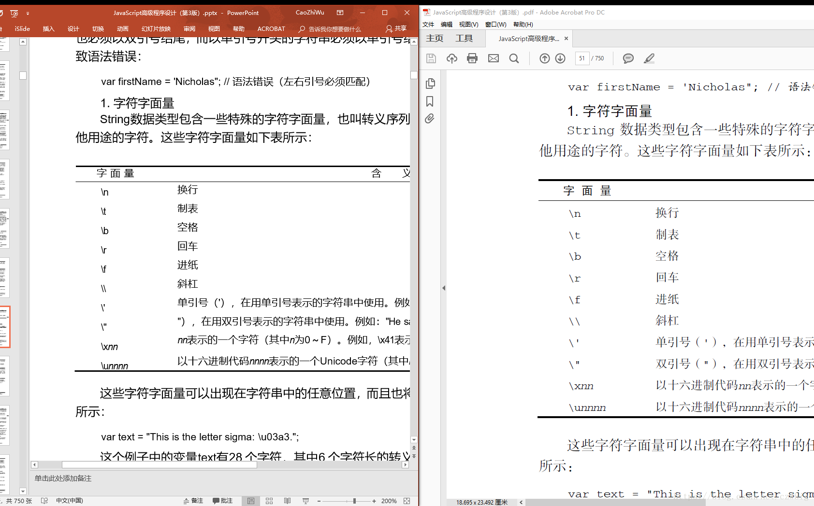
Task: Switch to the 主页 tab in Acrobat
Action: click(x=435, y=38)
